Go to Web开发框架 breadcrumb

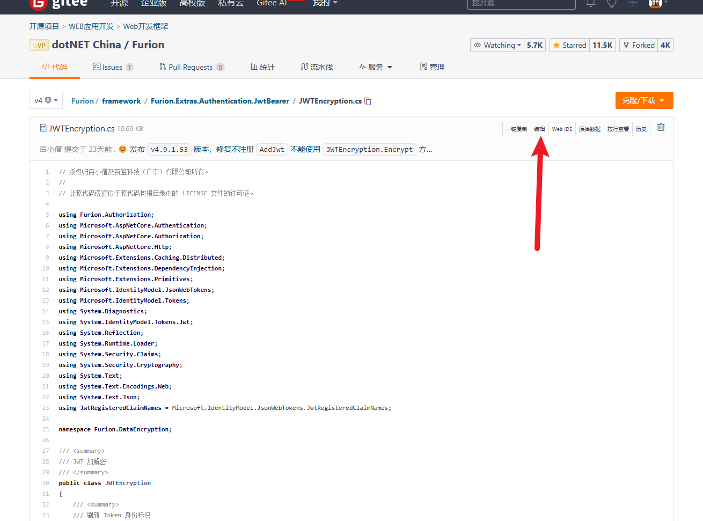(145, 26)
